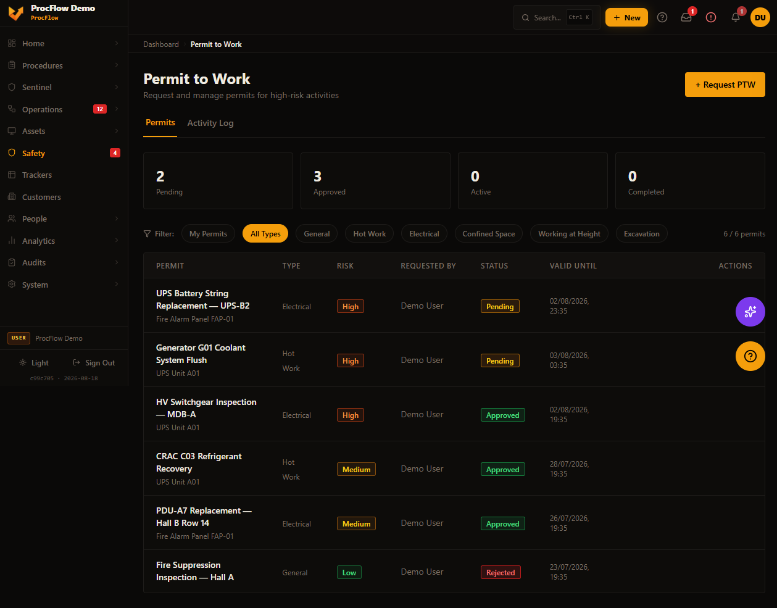Open the Approved permits stat card
The height and width of the screenshot is (608, 777).
click(x=375, y=181)
